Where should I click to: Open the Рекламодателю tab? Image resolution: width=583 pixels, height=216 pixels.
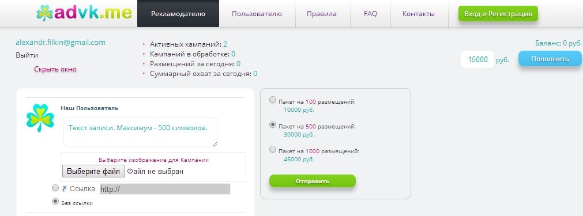click(178, 14)
